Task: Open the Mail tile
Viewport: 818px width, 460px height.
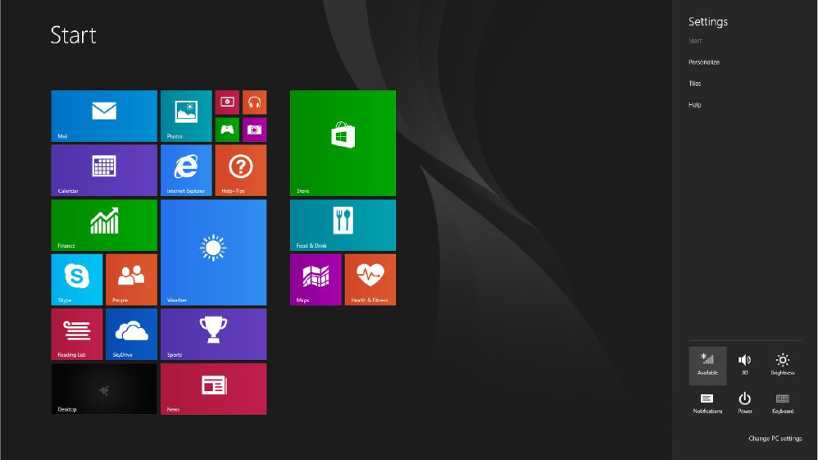Action: [104, 116]
